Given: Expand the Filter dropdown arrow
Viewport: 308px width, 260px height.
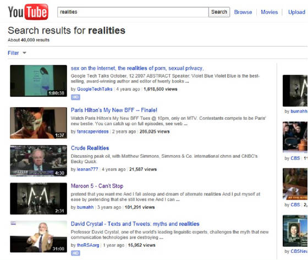Looking at the screenshot, I should (24, 53).
